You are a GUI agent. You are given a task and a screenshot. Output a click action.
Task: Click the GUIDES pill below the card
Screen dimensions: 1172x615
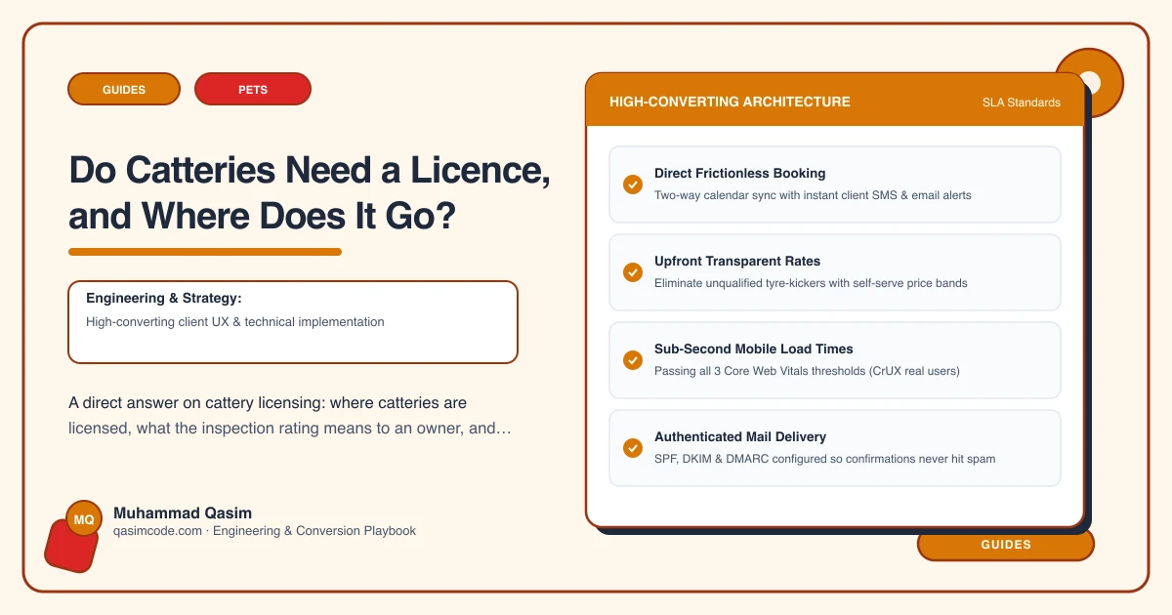1006,545
